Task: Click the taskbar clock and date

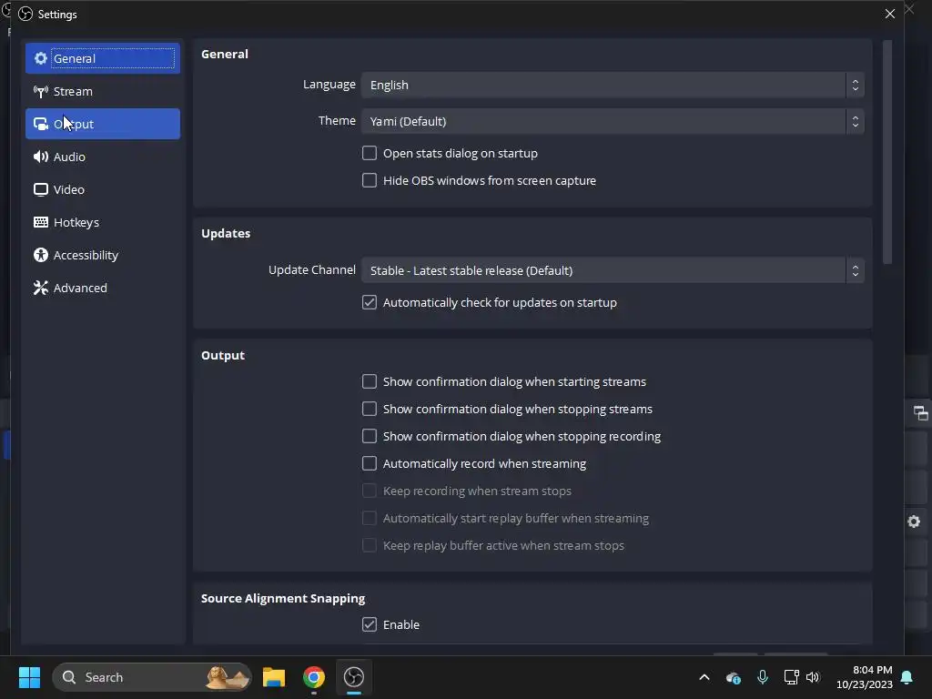Action: click(x=865, y=677)
